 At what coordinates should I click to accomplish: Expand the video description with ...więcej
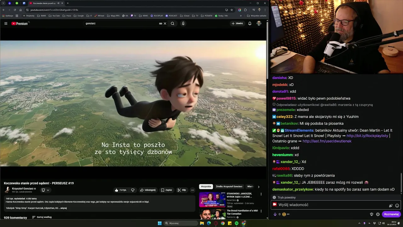[63, 208]
